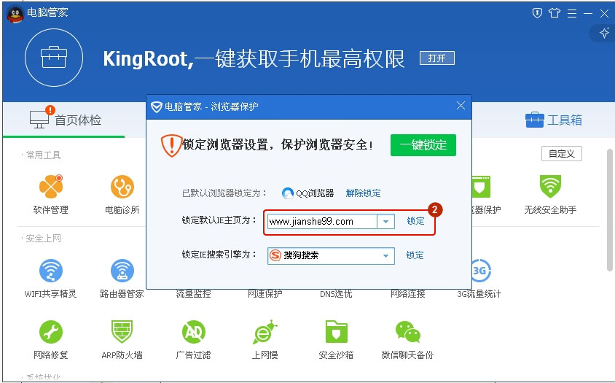
Task: Open WIFI共享精灵 sharing tool
Action: point(50,271)
